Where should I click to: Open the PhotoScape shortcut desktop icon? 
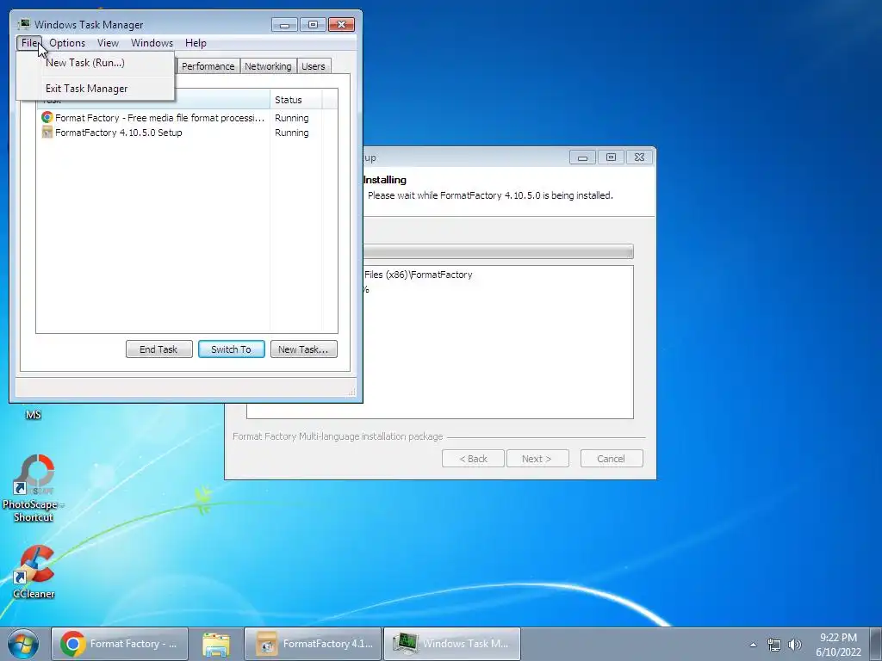tap(34, 489)
